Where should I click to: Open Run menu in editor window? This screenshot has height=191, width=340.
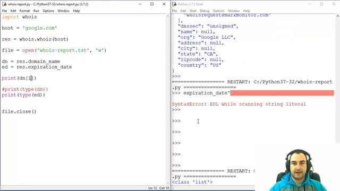[x=36, y=11]
